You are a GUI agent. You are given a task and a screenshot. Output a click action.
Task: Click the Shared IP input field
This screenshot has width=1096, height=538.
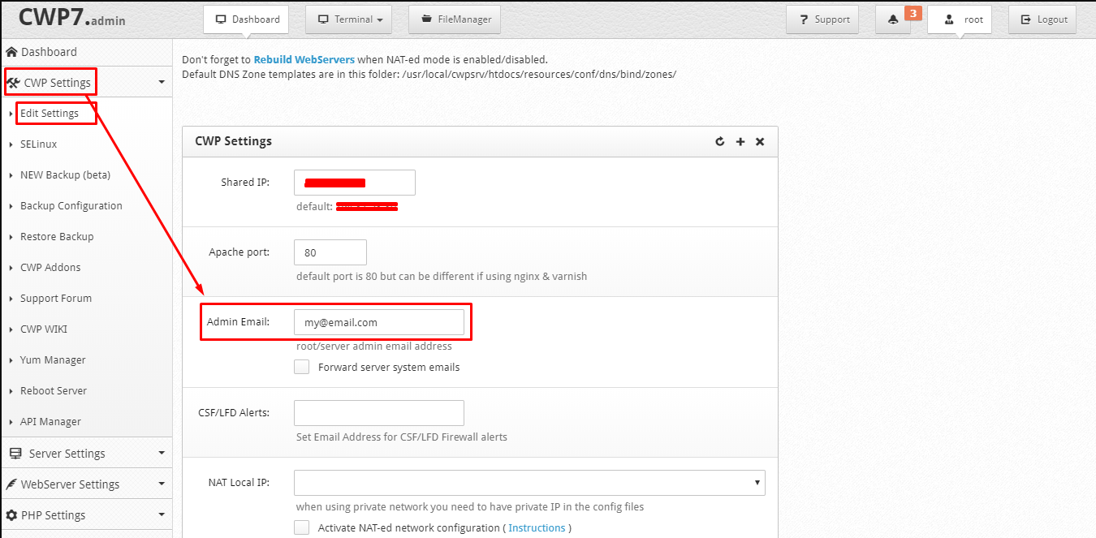[355, 183]
